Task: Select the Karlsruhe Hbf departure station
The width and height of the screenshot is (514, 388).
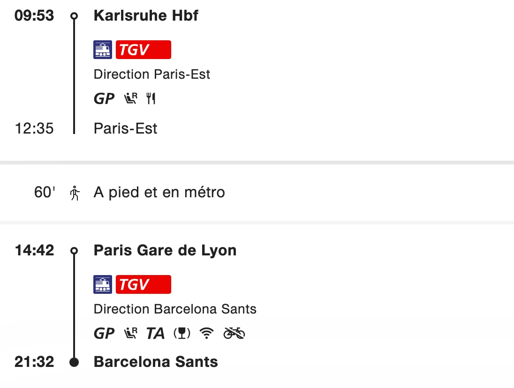Action: [146, 16]
